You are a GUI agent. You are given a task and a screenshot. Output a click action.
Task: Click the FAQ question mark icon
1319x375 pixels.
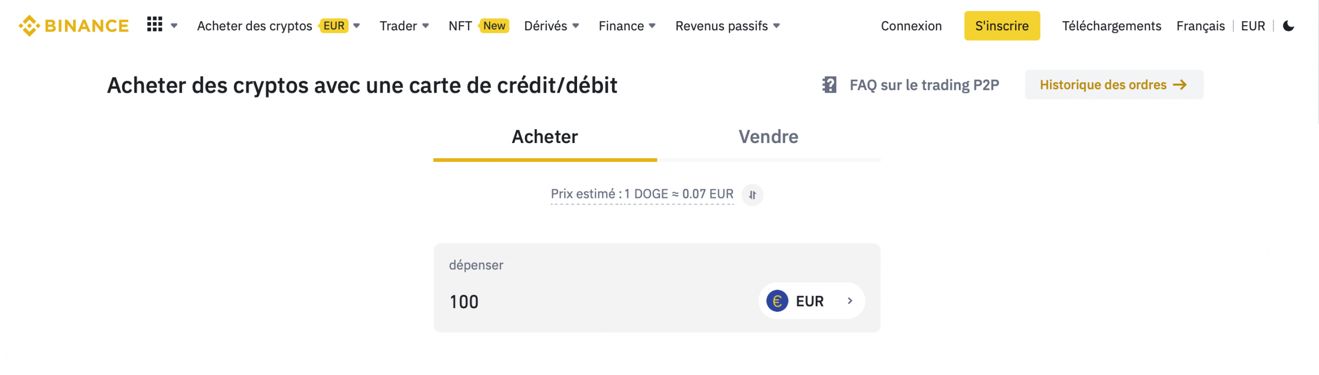[x=829, y=85]
